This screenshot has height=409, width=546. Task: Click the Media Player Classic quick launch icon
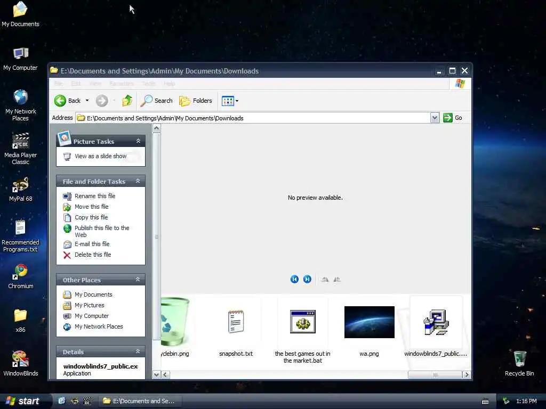[87, 401]
